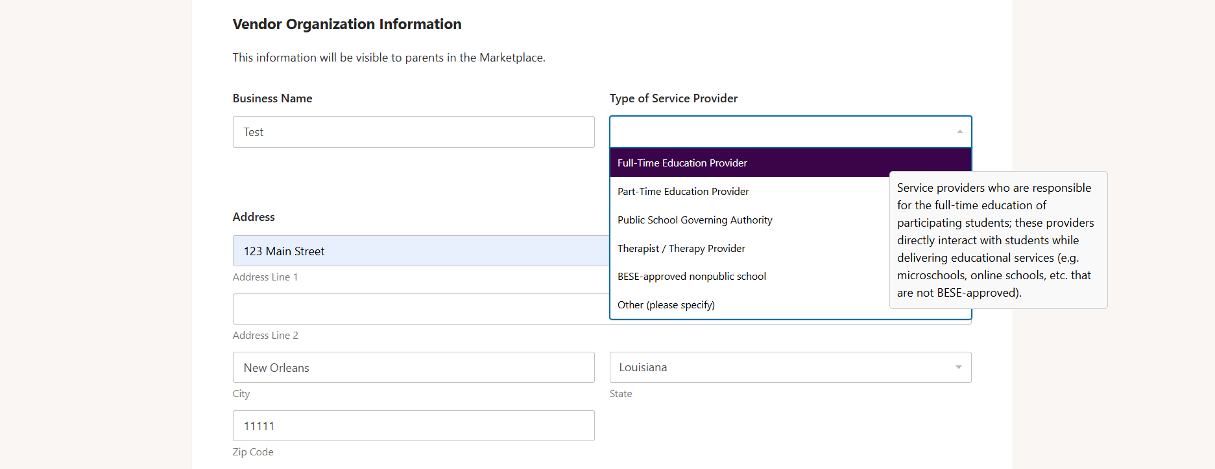Click the full-time provider tooltip description

pyautogui.click(x=998, y=240)
